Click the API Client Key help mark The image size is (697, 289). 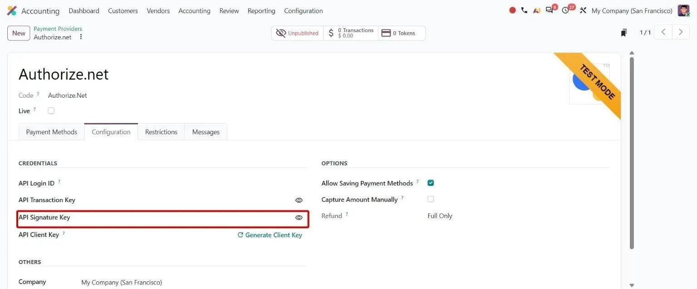64,233
